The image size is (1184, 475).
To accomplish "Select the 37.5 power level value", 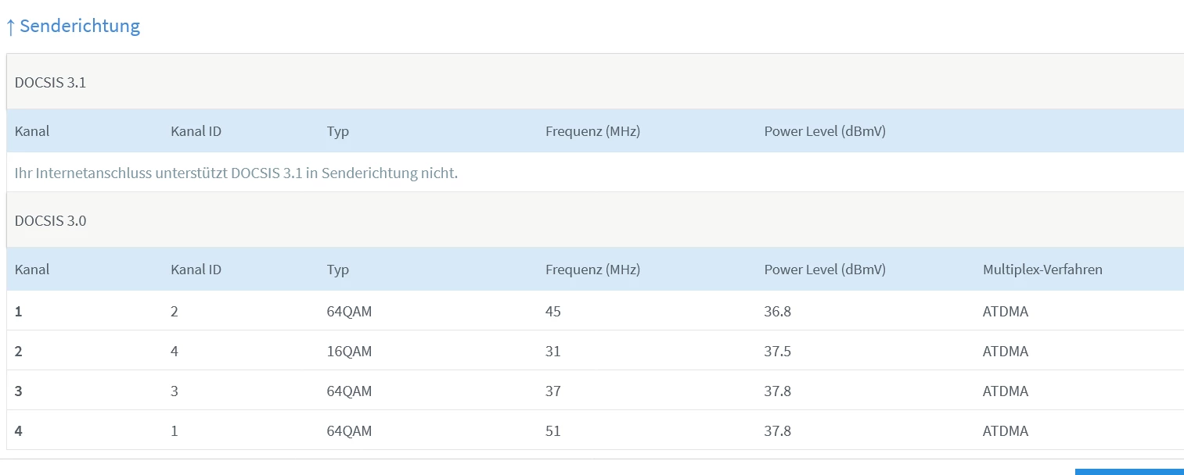I will click(777, 352).
